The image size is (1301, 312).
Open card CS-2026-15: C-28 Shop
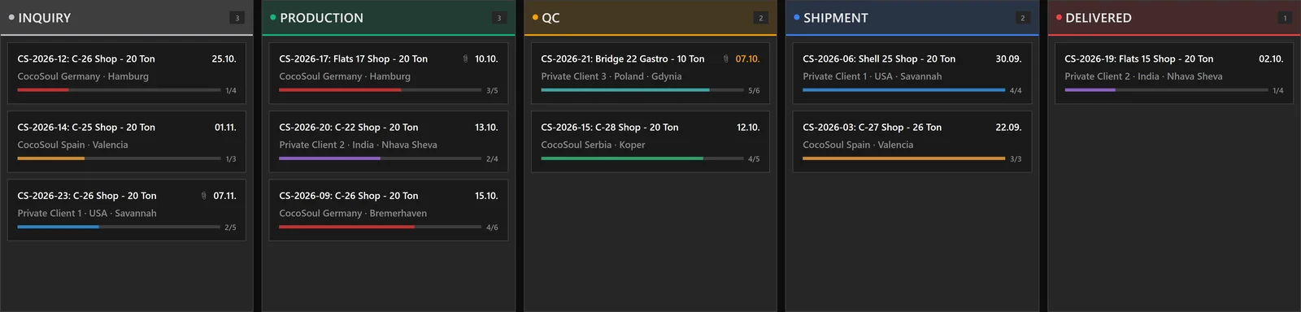[650, 141]
